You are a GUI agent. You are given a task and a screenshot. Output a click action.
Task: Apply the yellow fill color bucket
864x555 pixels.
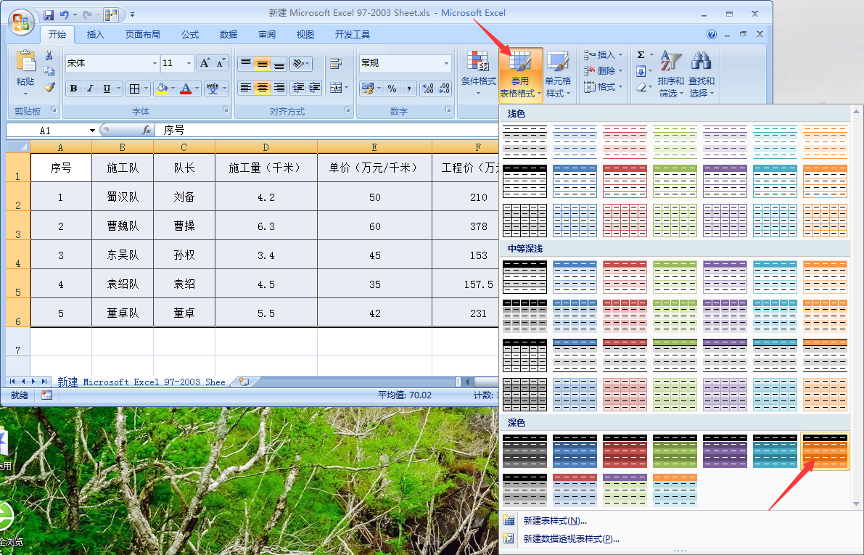[162, 89]
